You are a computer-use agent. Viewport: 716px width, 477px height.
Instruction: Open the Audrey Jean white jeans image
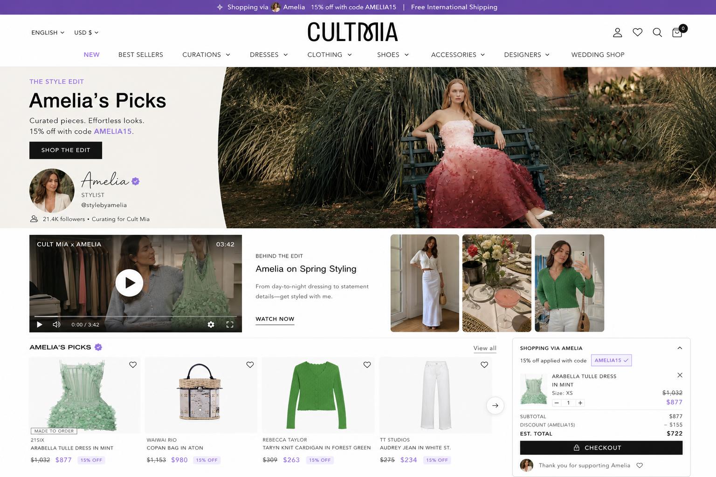[x=436, y=395]
